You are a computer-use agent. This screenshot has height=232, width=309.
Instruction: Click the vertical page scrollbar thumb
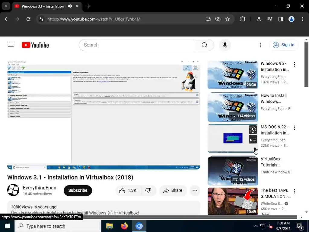(x=306, y=64)
